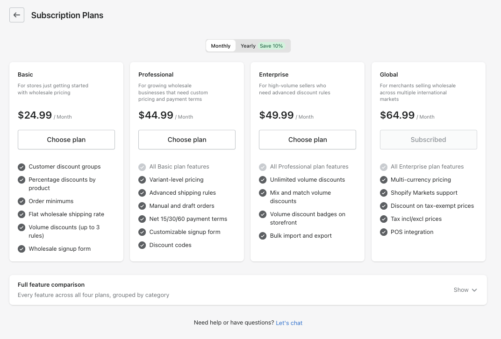Click the Subscription Plans page title
The width and height of the screenshot is (501, 339).
pos(67,15)
